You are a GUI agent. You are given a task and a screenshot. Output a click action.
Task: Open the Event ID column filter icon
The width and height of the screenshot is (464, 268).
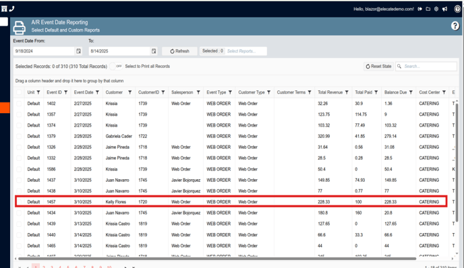(65, 92)
